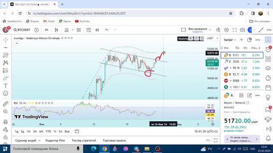Toggle the watchlist panel icon

(x=268, y=40)
